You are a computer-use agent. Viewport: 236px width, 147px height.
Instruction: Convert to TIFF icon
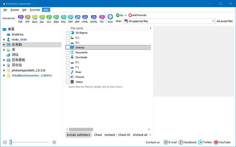point(70,17)
